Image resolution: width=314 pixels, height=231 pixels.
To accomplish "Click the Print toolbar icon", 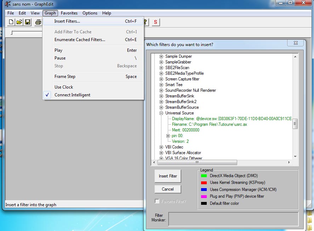I will [38, 22].
